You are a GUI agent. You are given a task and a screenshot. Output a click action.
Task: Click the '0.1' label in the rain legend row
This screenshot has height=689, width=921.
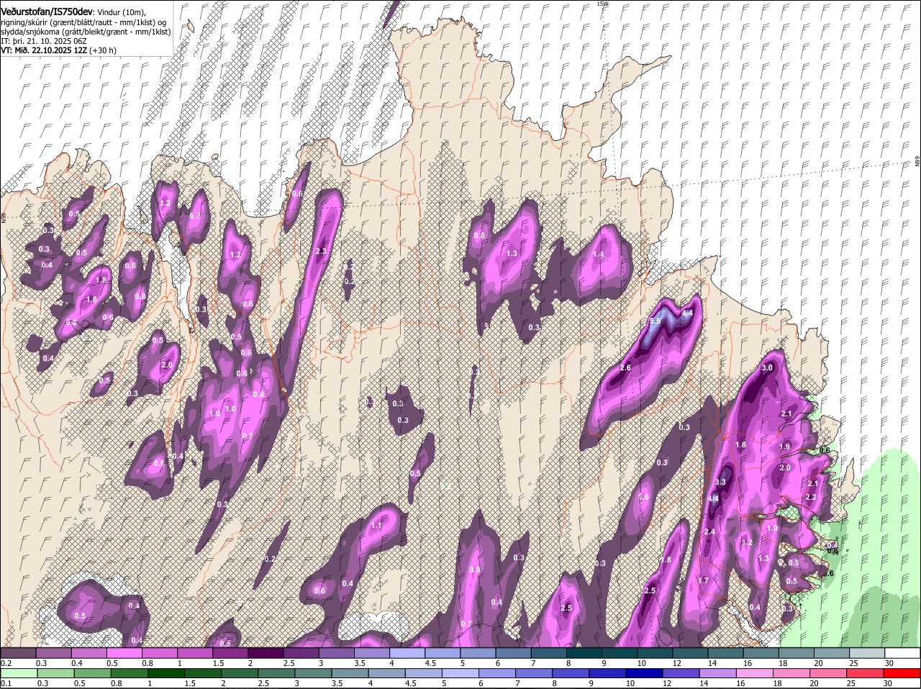(x=6, y=683)
